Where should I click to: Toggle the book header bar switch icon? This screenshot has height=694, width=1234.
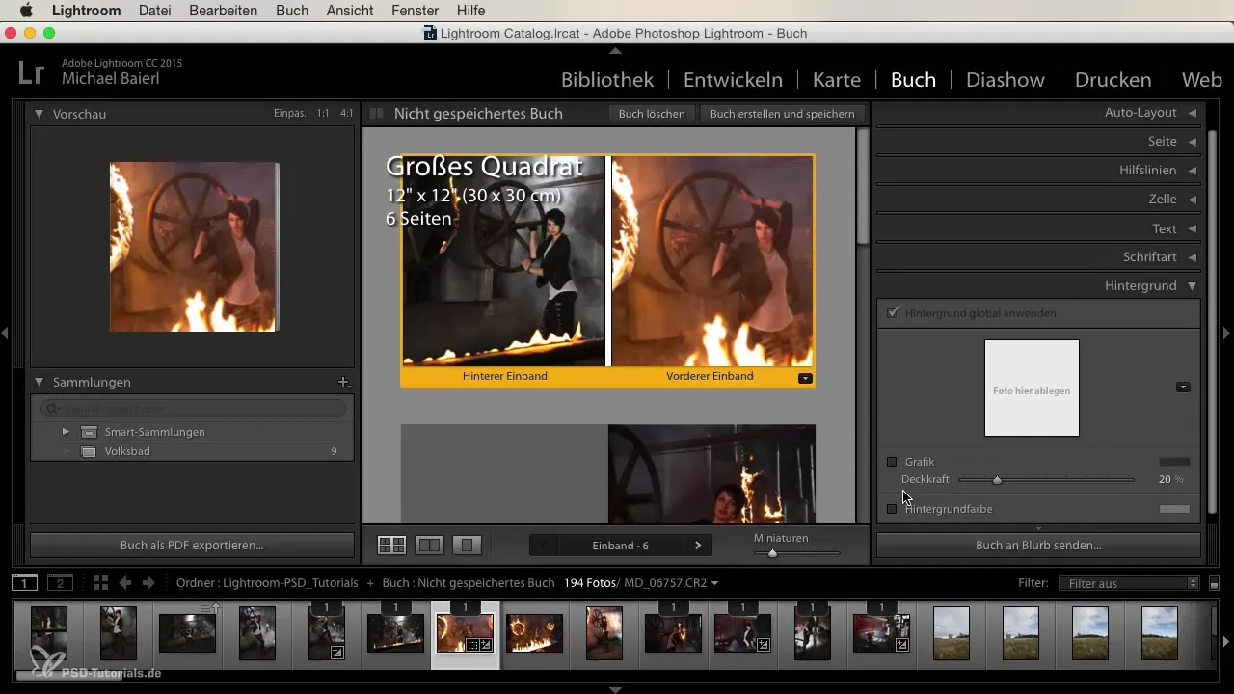click(377, 114)
